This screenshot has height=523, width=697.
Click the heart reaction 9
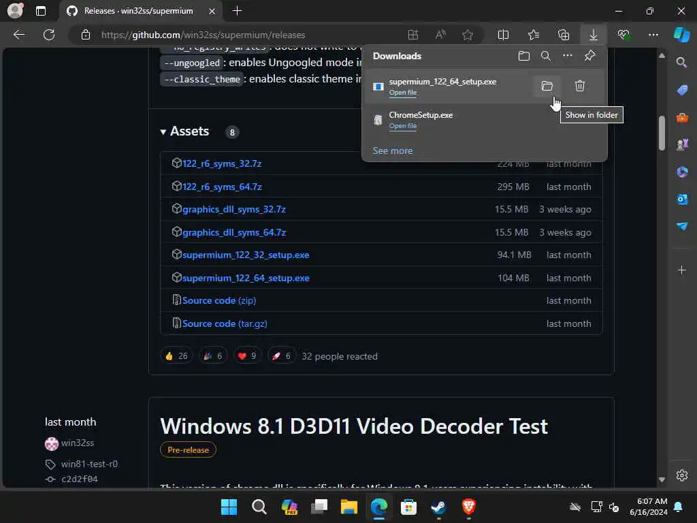tap(246, 355)
